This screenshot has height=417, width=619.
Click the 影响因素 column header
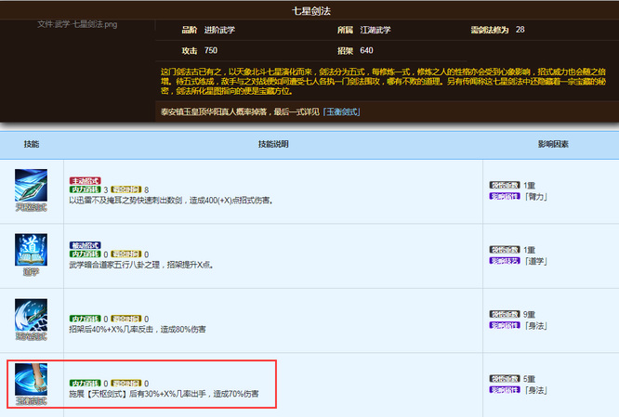pyautogui.click(x=552, y=144)
